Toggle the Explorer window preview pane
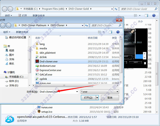 click(x=146, y=16)
